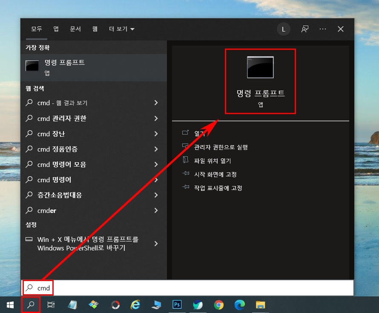Switch to the 웹 tab
Screen dimensions: 379x313
click(95, 29)
